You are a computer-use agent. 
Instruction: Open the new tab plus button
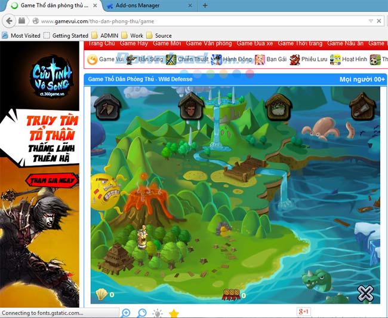(x=205, y=5)
